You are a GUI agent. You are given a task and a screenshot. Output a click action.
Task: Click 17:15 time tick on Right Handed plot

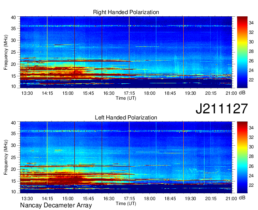[x=129, y=93]
